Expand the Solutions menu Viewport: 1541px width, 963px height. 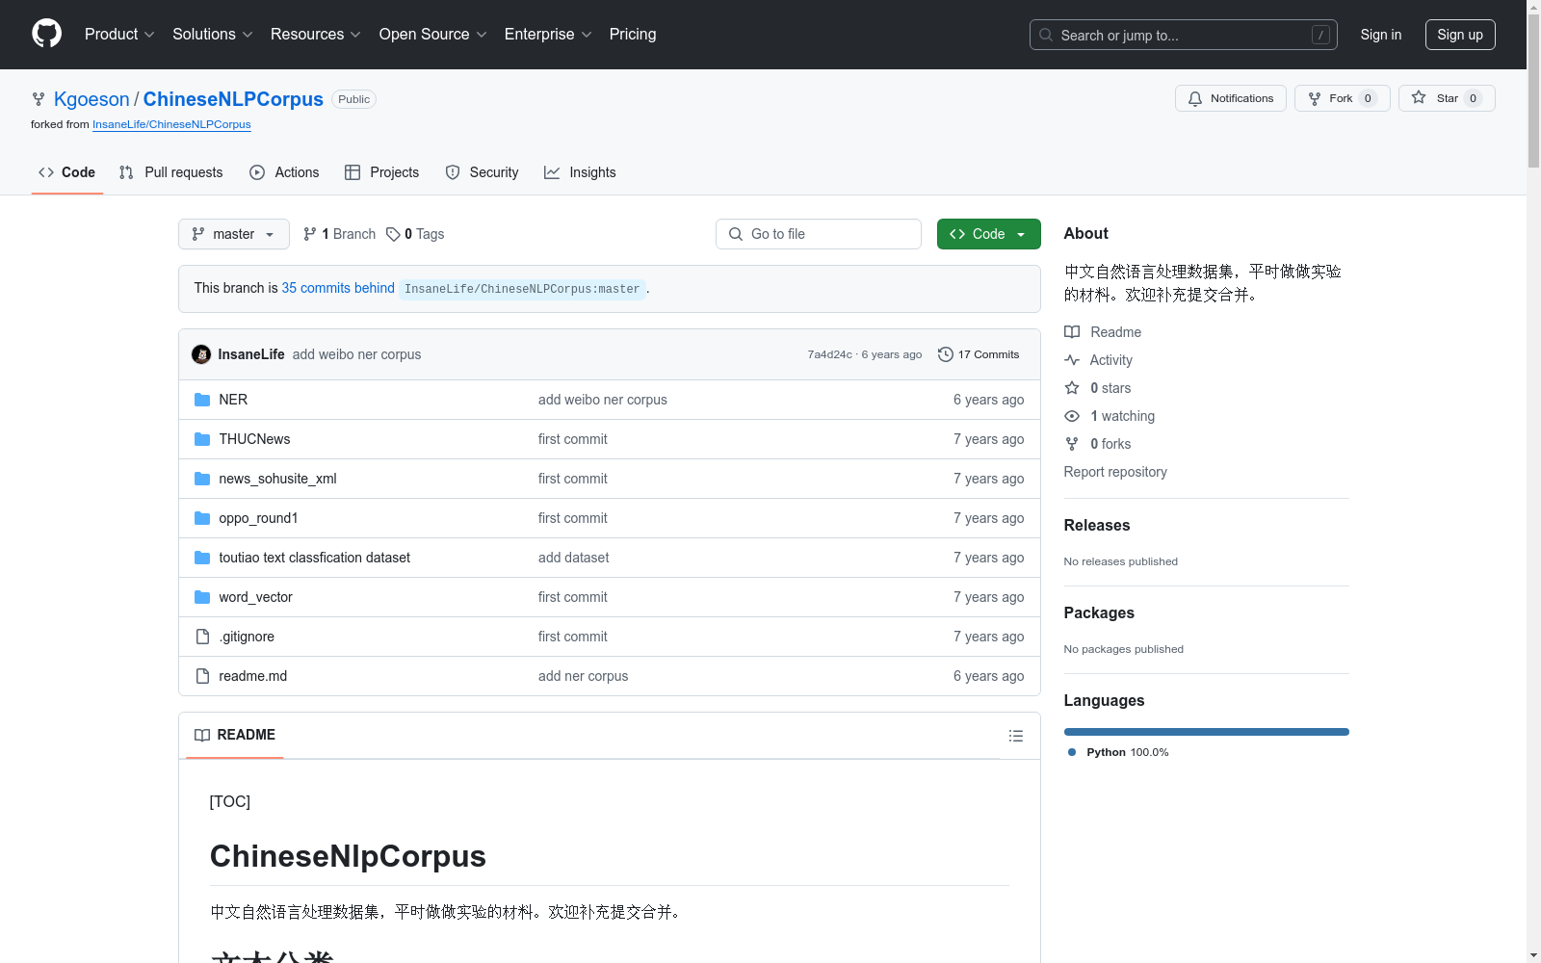[213, 34]
